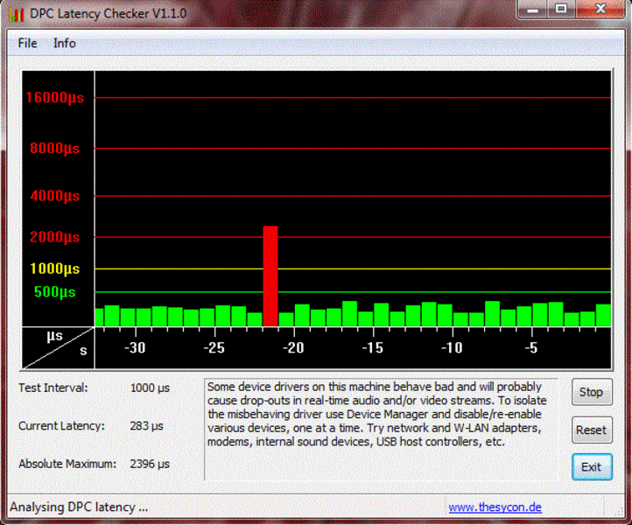
Task: Click the -20 time axis label
Action: [293, 347]
